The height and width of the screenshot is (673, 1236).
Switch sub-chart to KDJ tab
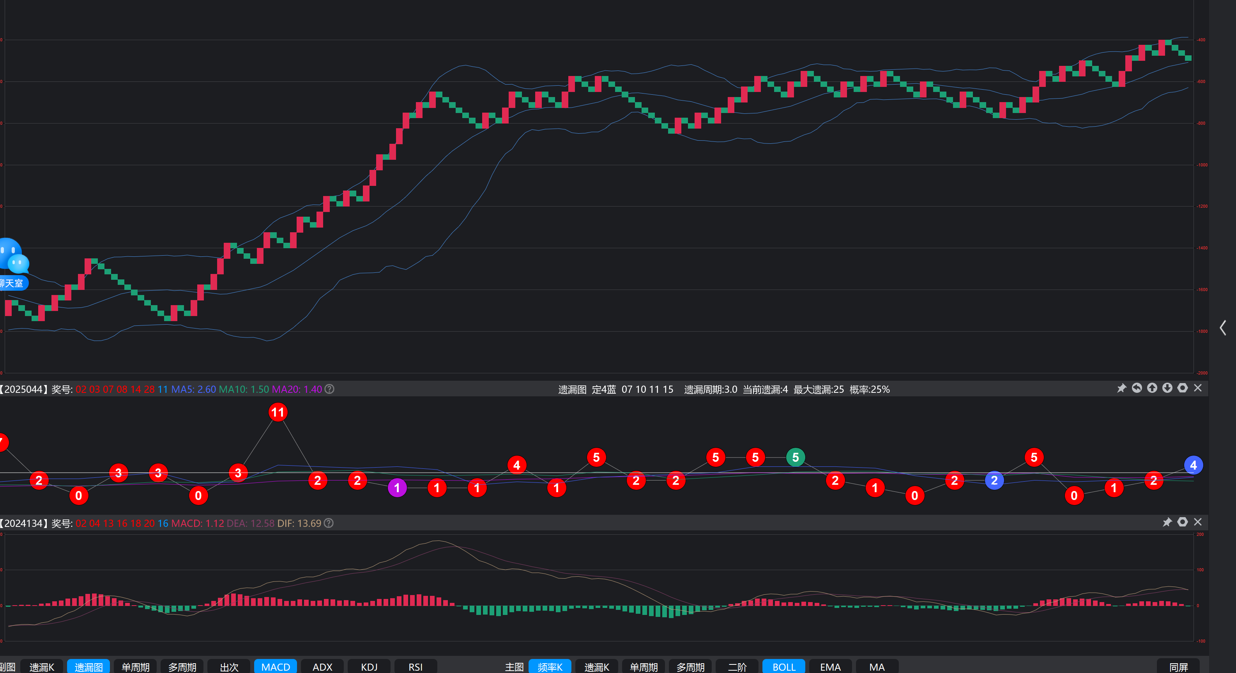point(369,666)
